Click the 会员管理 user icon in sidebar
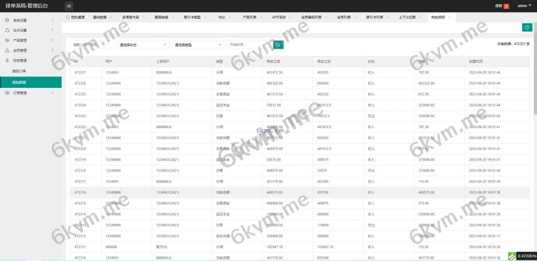 (x=7, y=51)
